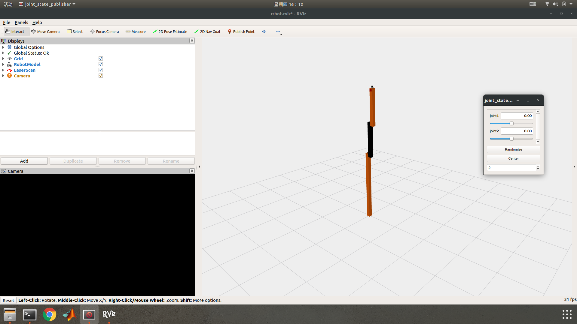
Task: Uncheck the RobotModel display
Action: (101, 64)
